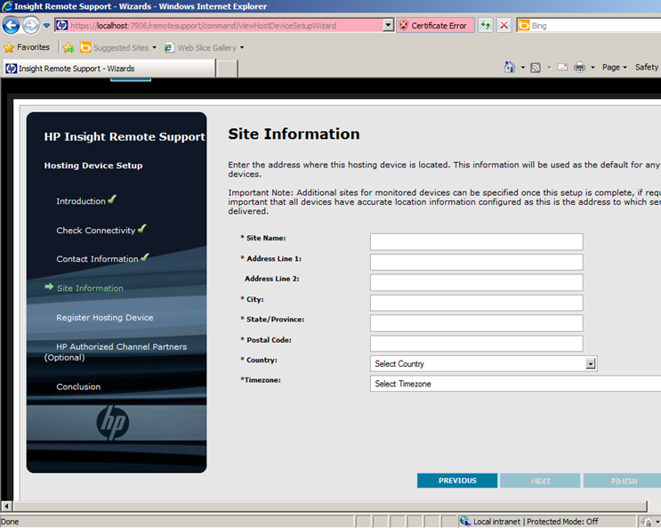Image resolution: width=661 pixels, height=528 pixels.
Task: Open the Select Timezone dropdown
Action: click(516, 384)
